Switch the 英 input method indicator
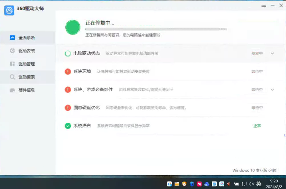The image size is (286, 189). pyautogui.click(x=259, y=184)
